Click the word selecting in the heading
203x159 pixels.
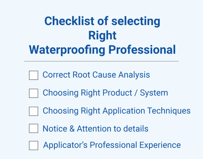coord(136,21)
